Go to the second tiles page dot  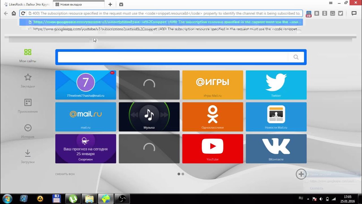pos(183,174)
